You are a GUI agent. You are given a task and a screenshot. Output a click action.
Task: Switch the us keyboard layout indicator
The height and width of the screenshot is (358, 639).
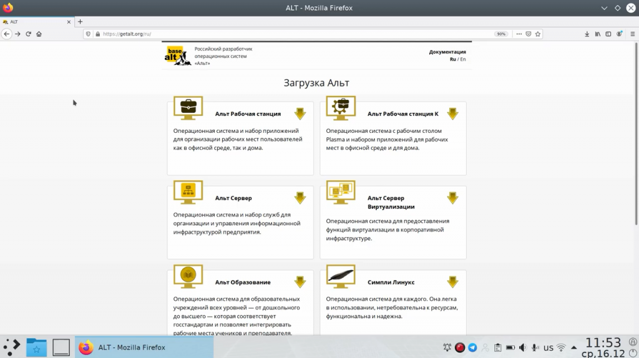point(549,348)
